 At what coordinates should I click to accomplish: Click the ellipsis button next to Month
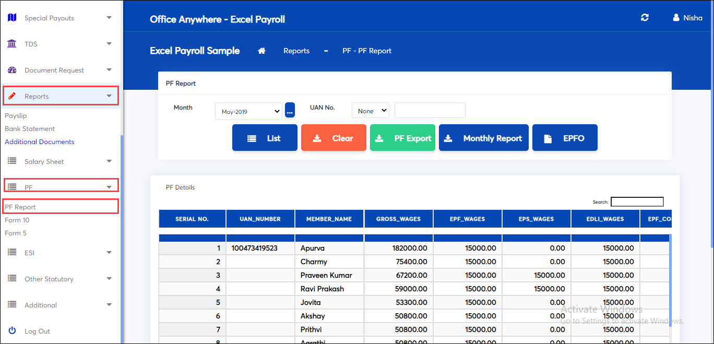[290, 110]
